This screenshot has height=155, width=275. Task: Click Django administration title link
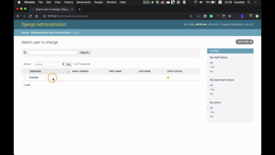(x=44, y=25)
